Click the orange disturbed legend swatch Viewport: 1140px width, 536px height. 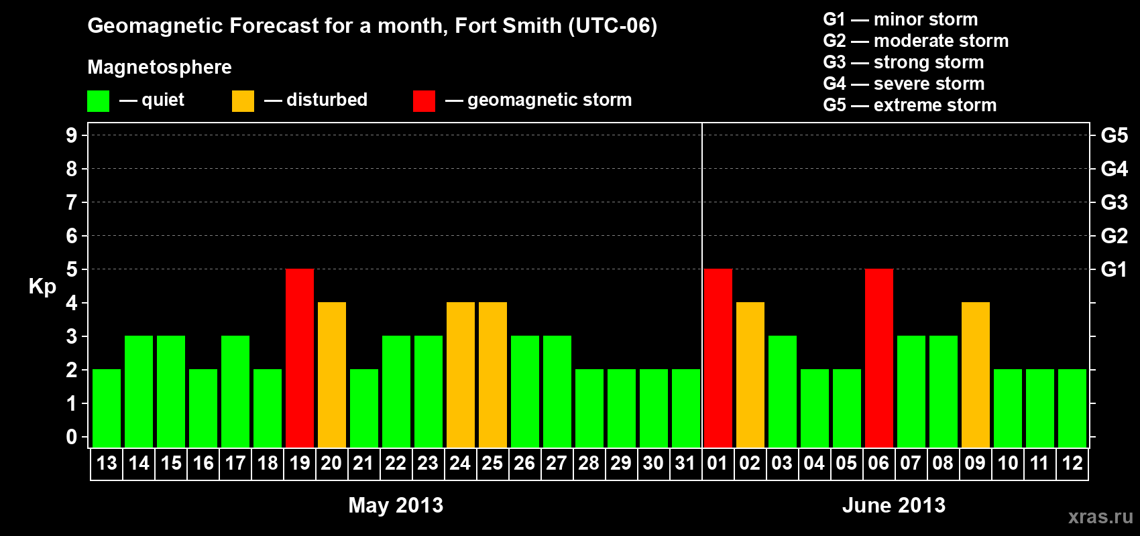click(243, 101)
